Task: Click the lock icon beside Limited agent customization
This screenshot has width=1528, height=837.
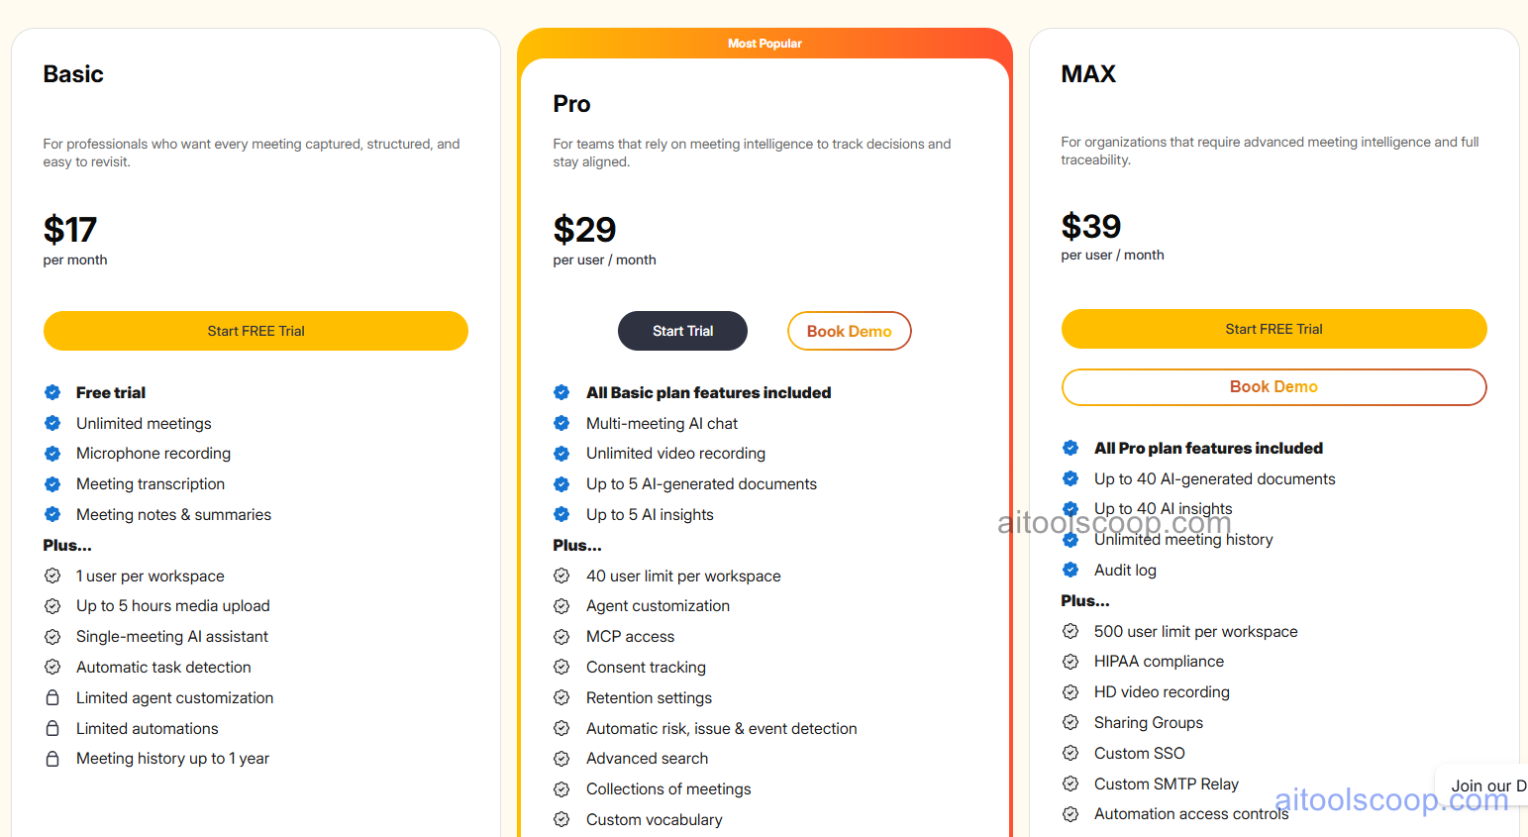Action: tap(52, 697)
